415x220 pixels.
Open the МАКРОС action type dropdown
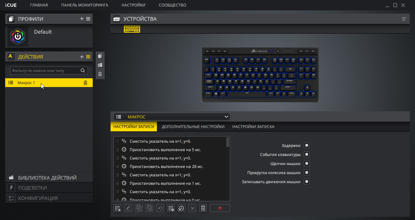click(x=172, y=117)
